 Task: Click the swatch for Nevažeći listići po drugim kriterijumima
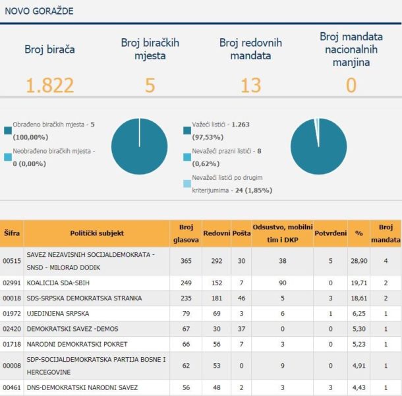(188, 184)
